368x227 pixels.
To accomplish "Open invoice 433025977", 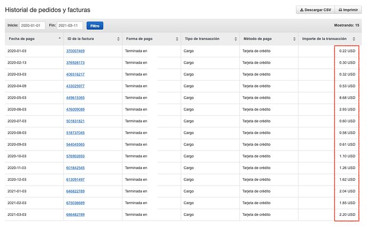I will [75, 86].
